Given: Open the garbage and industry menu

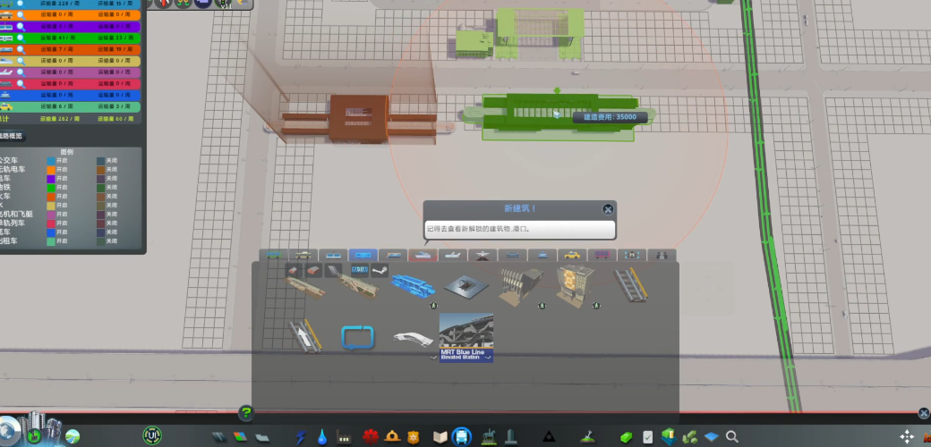Looking at the screenshot, I should pos(343,437).
